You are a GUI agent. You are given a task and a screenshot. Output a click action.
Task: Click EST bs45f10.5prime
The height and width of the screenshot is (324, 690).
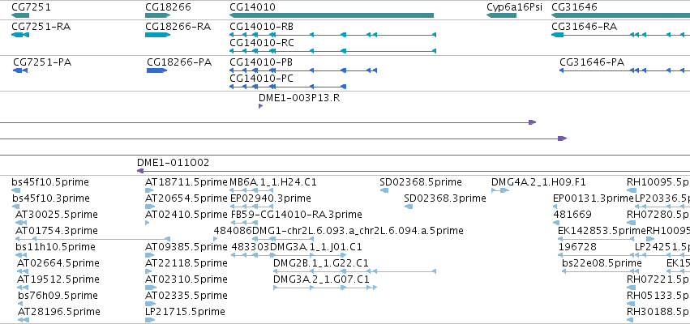(50, 182)
